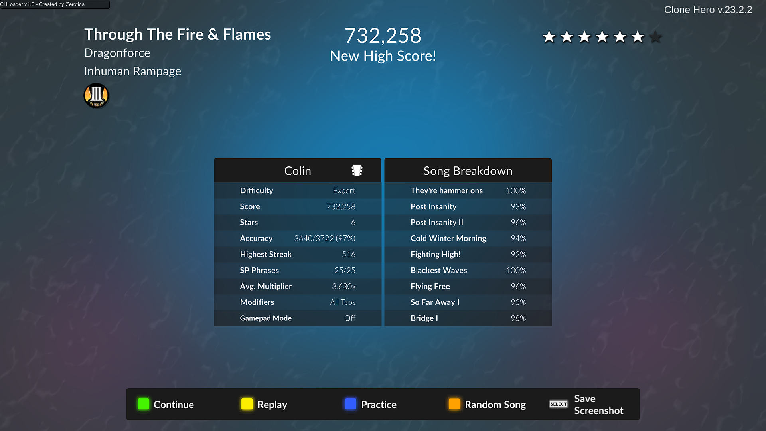
Task: Toggle Gamepad Mode Off setting
Action: 349,317
